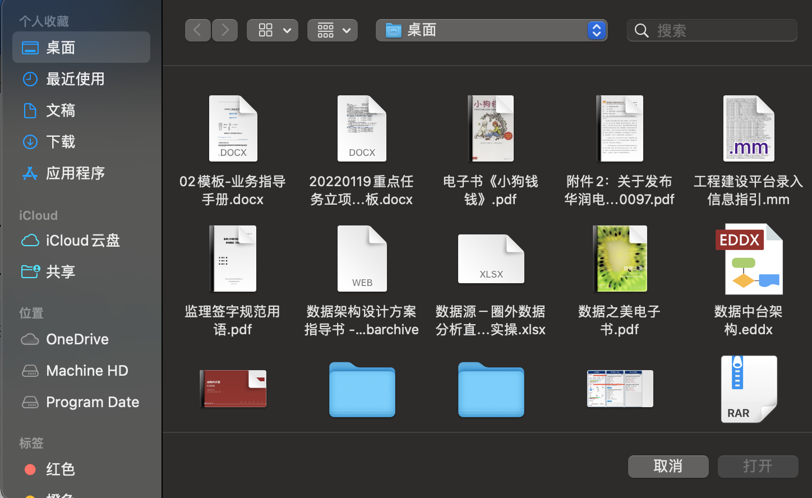
Task: Open the icon view mode dropdown
Action: 273,30
